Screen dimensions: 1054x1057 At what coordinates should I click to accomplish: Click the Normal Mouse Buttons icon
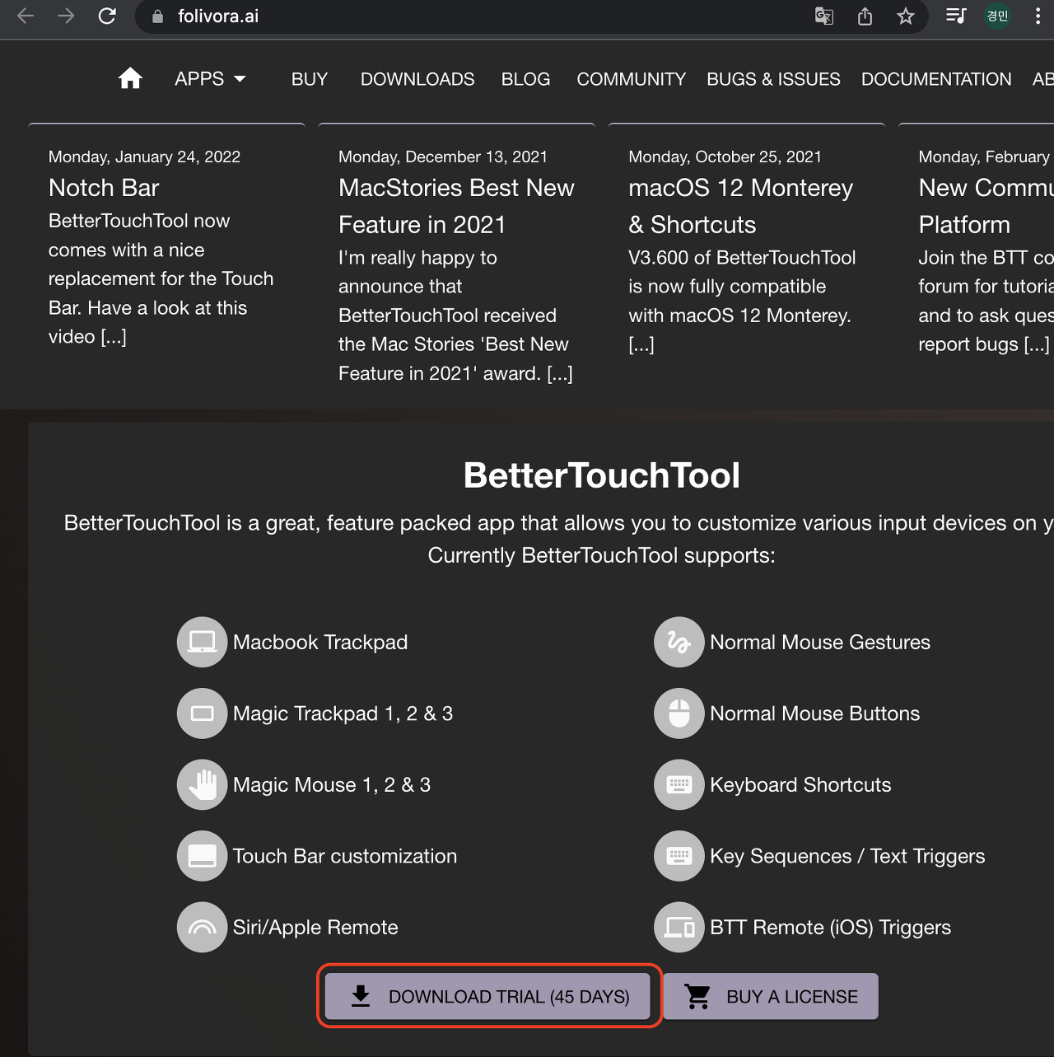(679, 713)
